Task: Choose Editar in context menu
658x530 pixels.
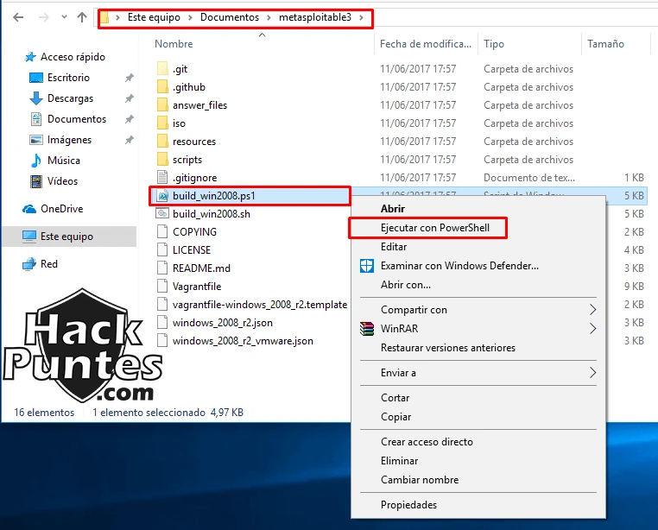Action: pyautogui.click(x=478, y=247)
